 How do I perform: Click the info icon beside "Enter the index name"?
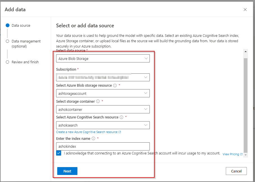(x=94, y=138)
